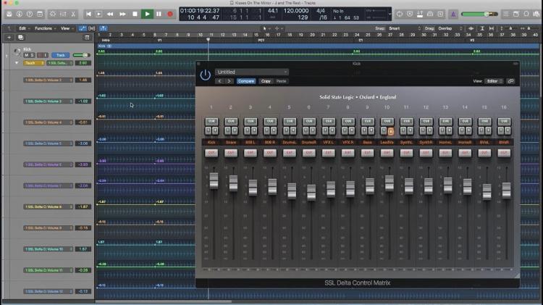Mute the Kick track with M button

(27, 55)
